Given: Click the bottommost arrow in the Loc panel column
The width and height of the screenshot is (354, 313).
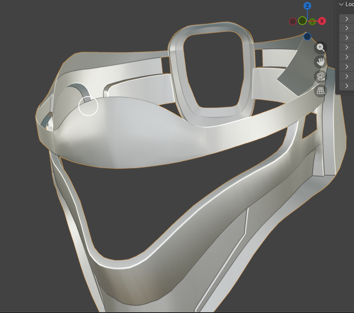Looking at the screenshot, I should [347, 86].
